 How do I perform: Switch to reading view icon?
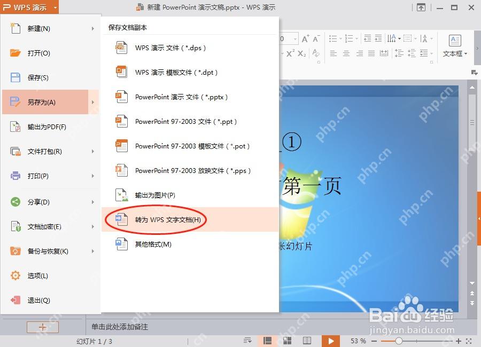click(x=307, y=341)
